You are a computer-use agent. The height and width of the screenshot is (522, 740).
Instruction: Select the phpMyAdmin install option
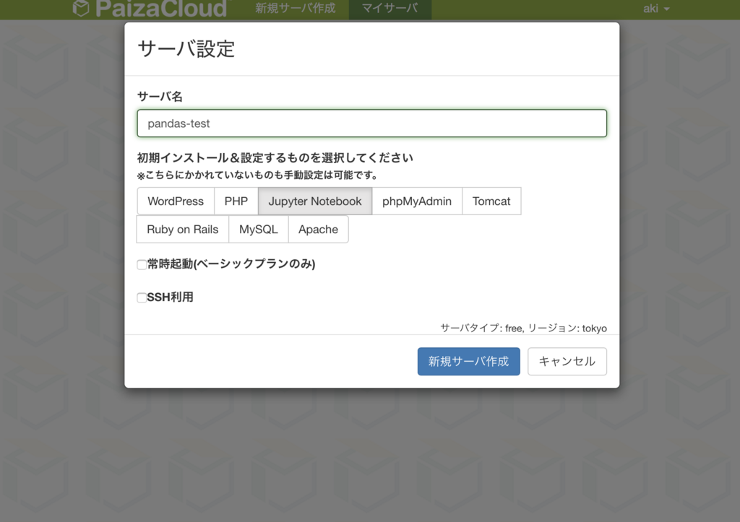pyautogui.click(x=417, y=201)
